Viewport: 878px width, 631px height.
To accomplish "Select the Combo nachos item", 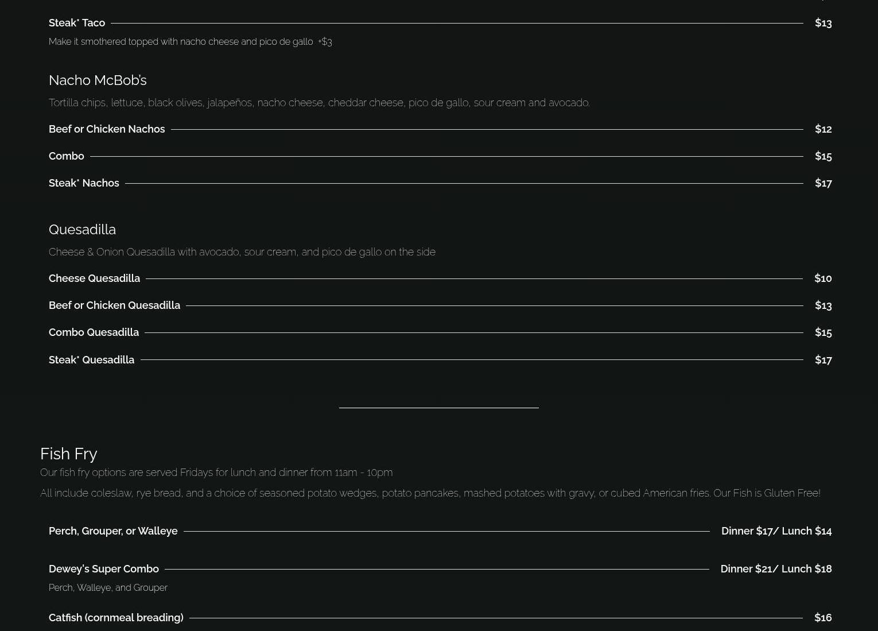I will [67, 156].
